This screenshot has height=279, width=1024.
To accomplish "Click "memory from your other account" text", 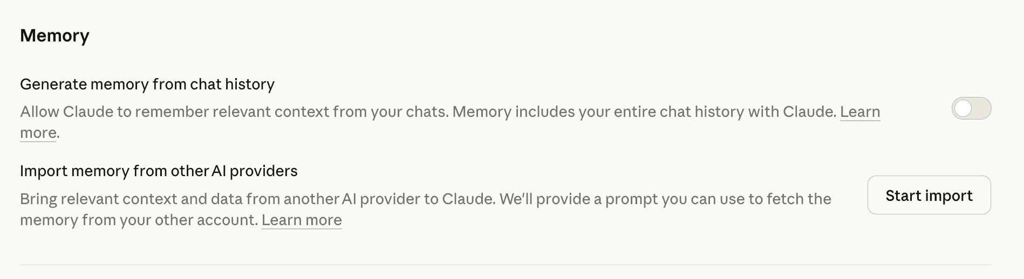I will pyautogui.click(x=139, y=220).
